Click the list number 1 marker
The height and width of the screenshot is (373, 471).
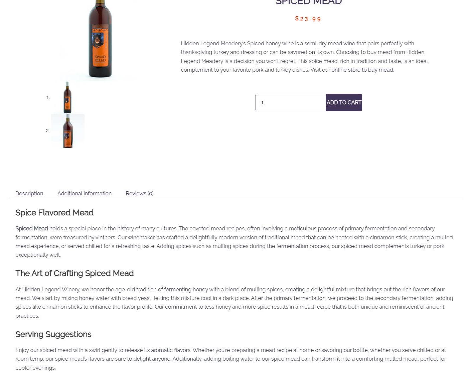coord(48,97)
